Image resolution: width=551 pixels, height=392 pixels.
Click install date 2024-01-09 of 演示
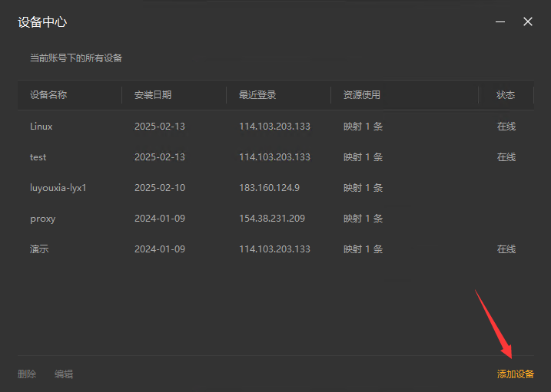(160, 249)
